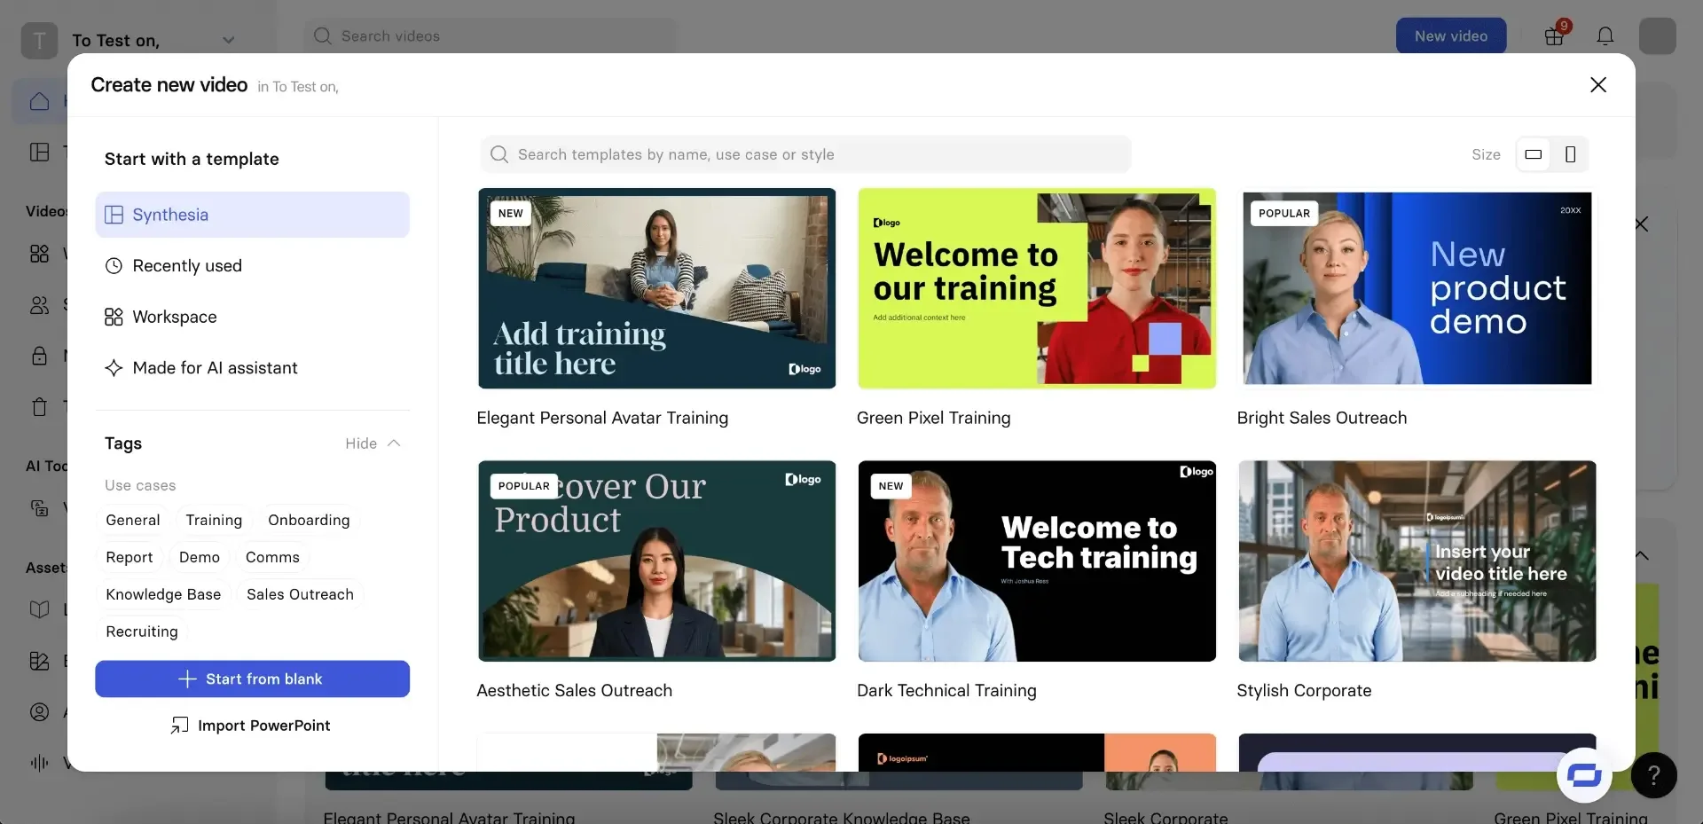This screenshot has width=1703, height=824.
Task: Click the Bright Sales Outreach template name
Action: coord(1322,418)
